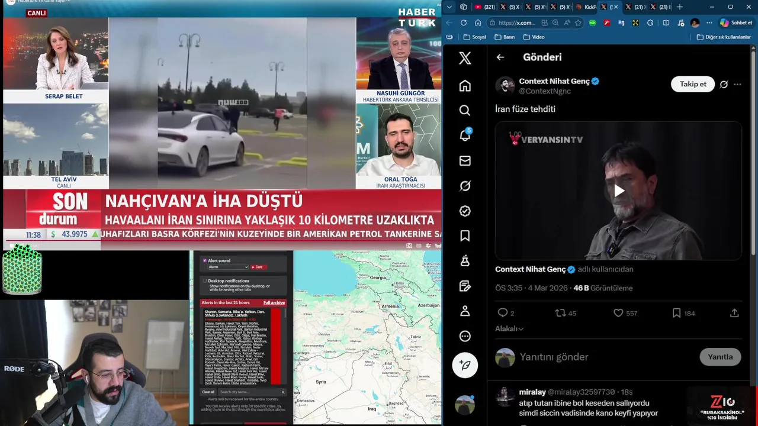Click the Yanıtla reply button

coord(720,357)
